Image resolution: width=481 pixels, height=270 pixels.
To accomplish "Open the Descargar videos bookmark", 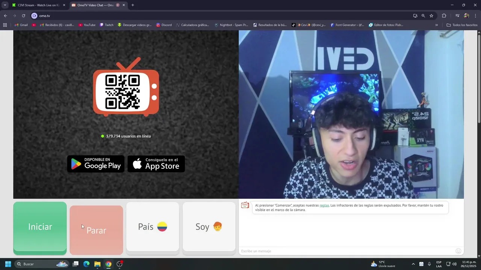I will (x=135, y=25).
